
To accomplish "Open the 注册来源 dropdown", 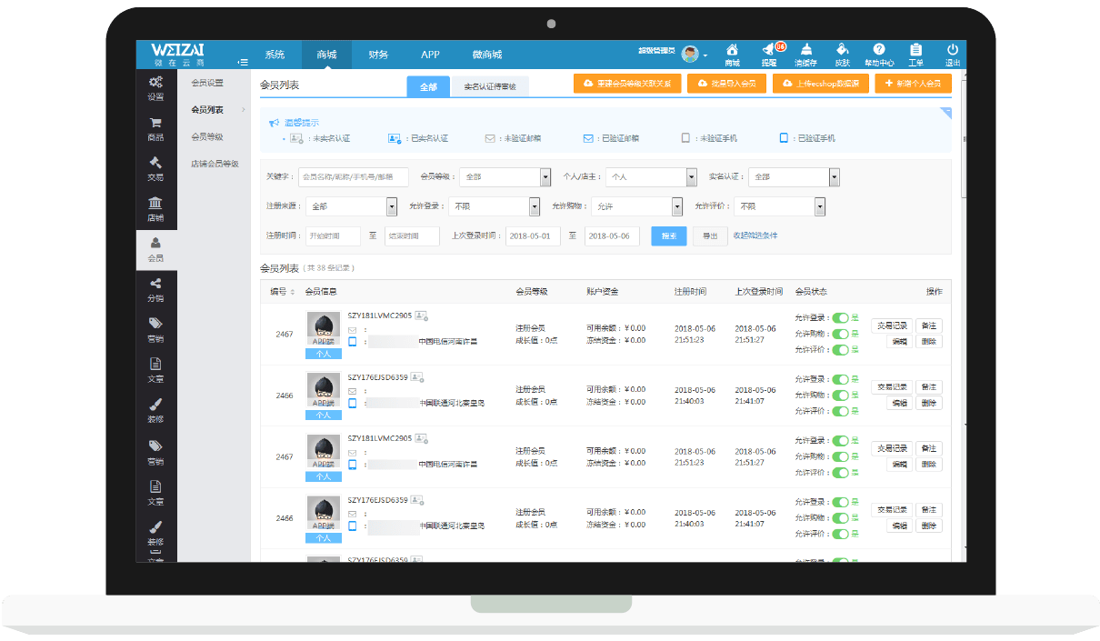I will [x=351, y=206].
